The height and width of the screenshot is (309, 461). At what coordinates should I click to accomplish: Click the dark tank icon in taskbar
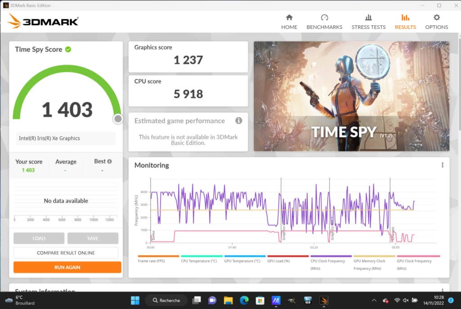click(292, 300)
